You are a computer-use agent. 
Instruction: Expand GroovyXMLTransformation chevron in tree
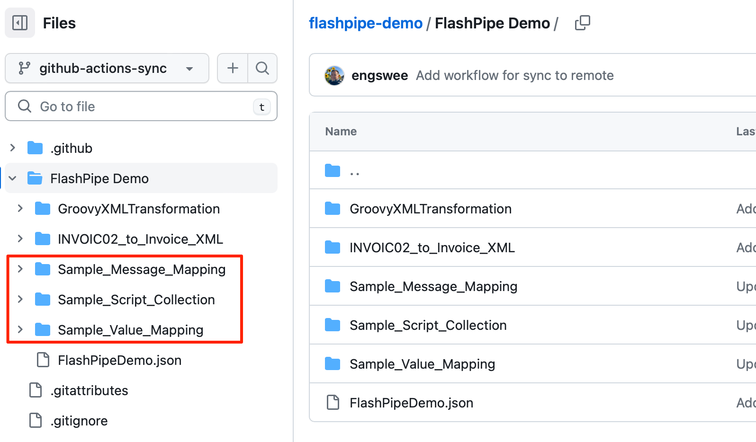coord(20,208)
